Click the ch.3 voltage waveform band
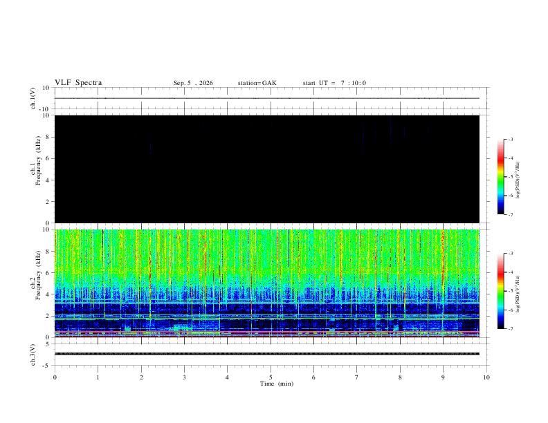The width and height of the screenshot is (548, 423). click(267, 354)
